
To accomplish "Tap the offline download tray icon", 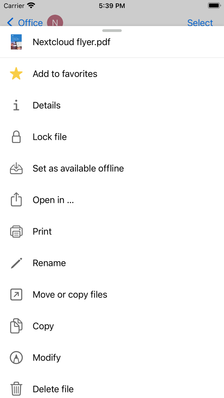I will click(x=16, y=168).
